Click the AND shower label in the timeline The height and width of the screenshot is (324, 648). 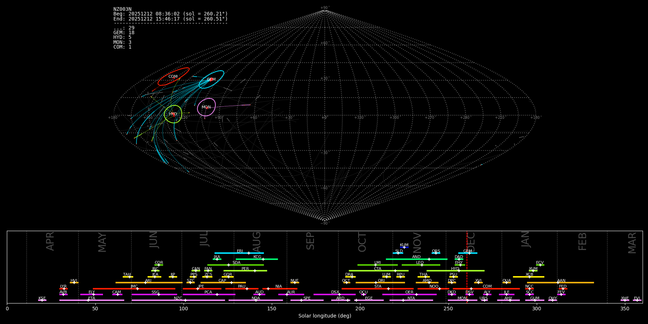417,257
